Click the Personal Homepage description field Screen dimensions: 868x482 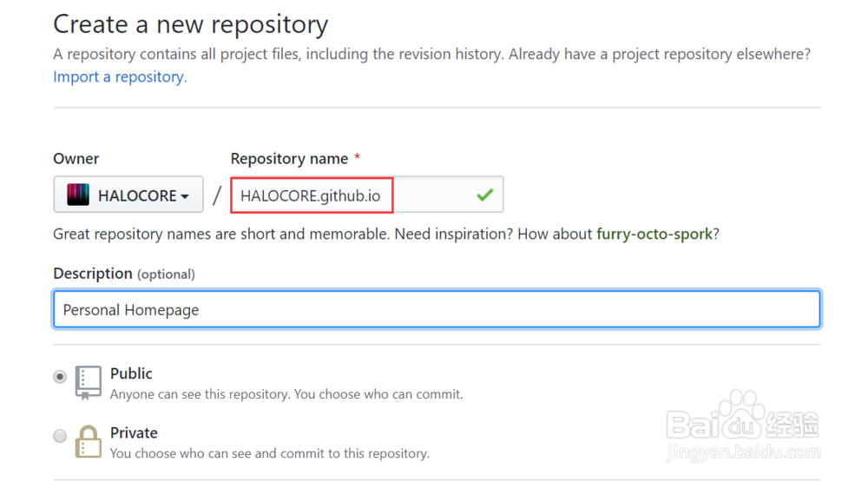tap(437, 309)
